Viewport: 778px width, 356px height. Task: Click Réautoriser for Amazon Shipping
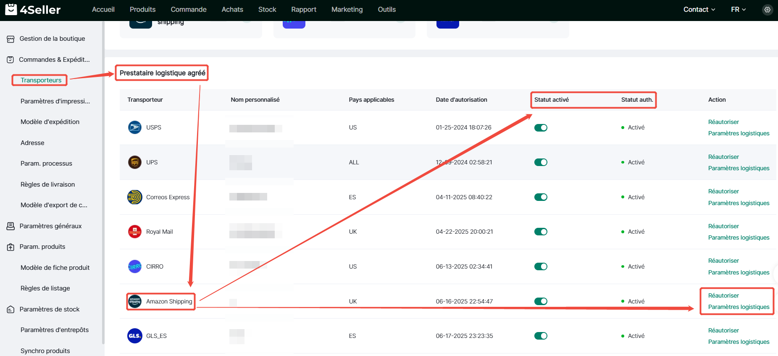(723, 295)
